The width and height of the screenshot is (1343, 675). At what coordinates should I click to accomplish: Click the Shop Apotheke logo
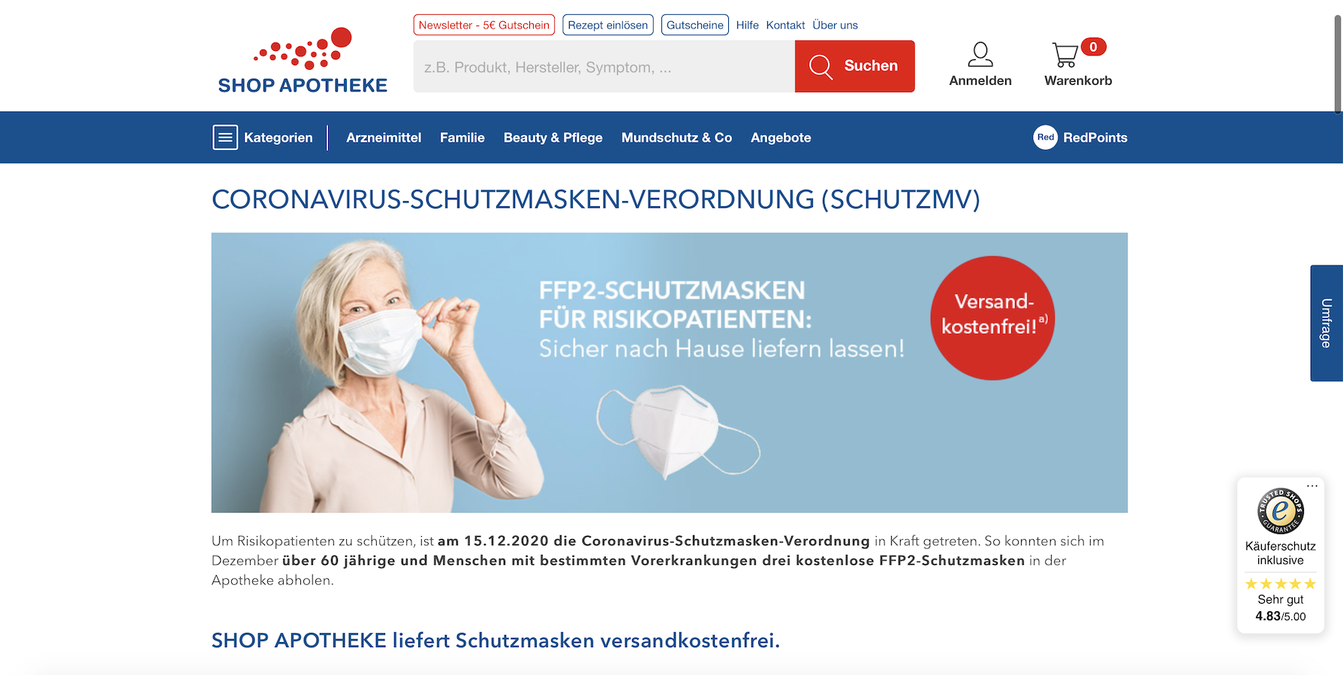pyautogui.click(x=303, y=61)
